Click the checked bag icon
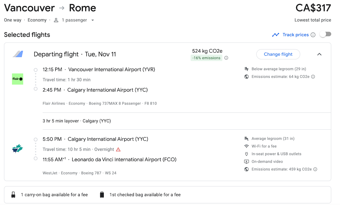Viewport: 340px width, 205px height. pyautogui.click(x=102, y=195)
